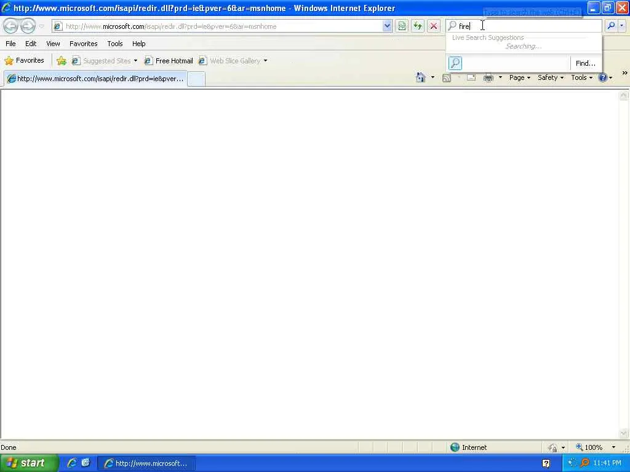
Task: Expand the command bar overflow chevron
Action: 624,73
